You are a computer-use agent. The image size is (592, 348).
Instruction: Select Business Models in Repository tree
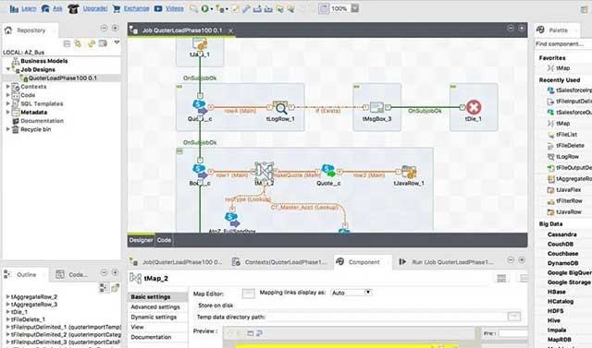tap(44, 61)
